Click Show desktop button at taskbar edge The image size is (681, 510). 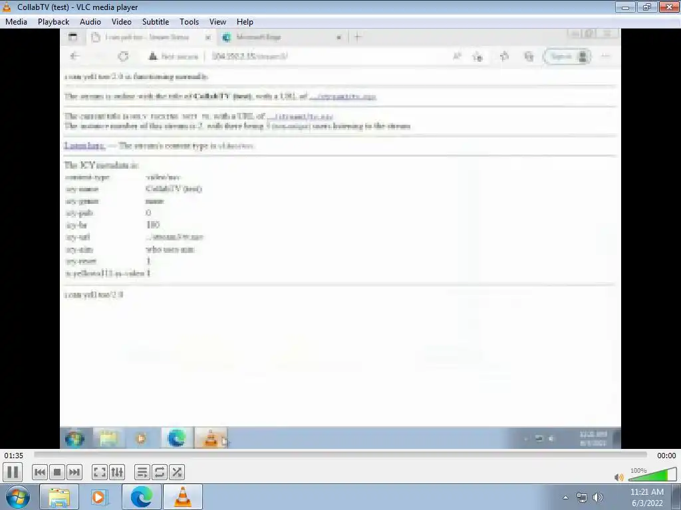pyautogui.click(x=676, y=497)
